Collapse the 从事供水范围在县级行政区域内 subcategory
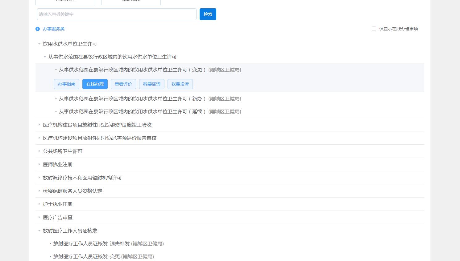 point(44,57)
